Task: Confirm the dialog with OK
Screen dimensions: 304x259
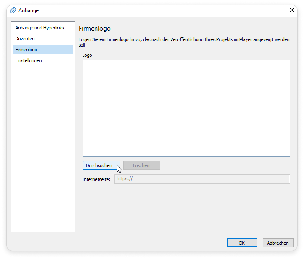Action: point(242,243)
